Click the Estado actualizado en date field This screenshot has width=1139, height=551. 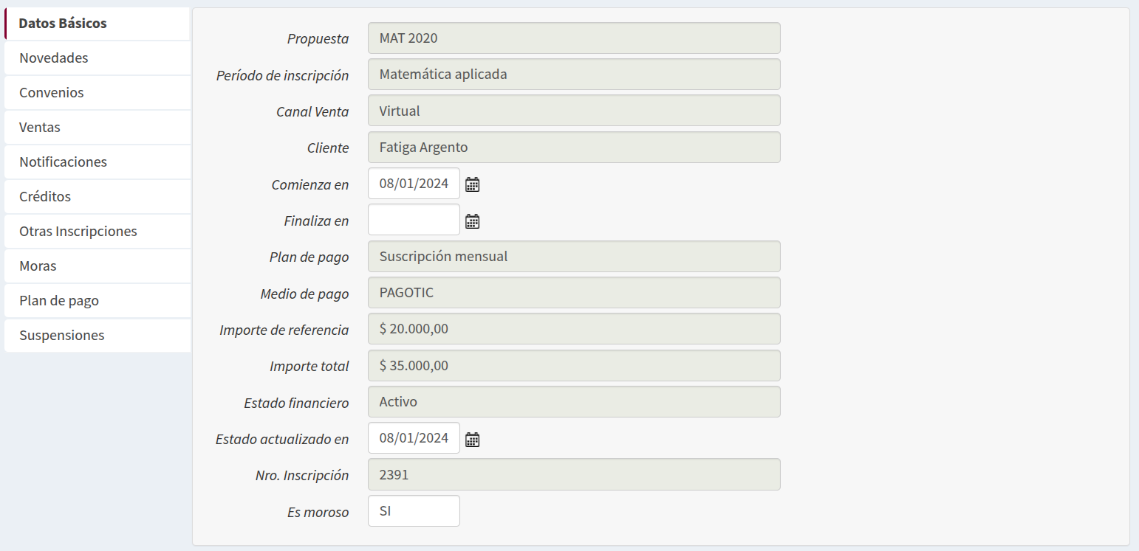414,438
